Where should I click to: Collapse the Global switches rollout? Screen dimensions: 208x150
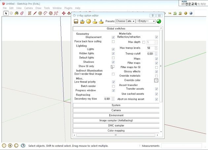[x=116, y=28]
